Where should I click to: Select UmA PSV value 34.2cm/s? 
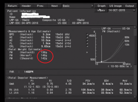[88, 84]
